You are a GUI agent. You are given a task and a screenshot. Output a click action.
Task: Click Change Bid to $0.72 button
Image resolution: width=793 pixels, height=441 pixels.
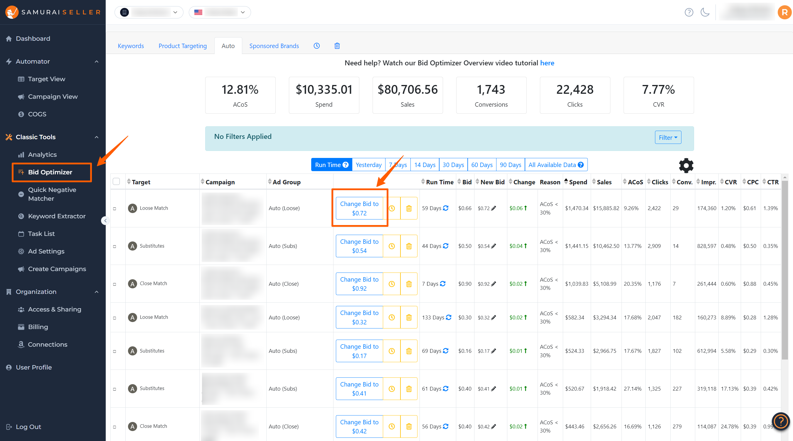(359, 208)
